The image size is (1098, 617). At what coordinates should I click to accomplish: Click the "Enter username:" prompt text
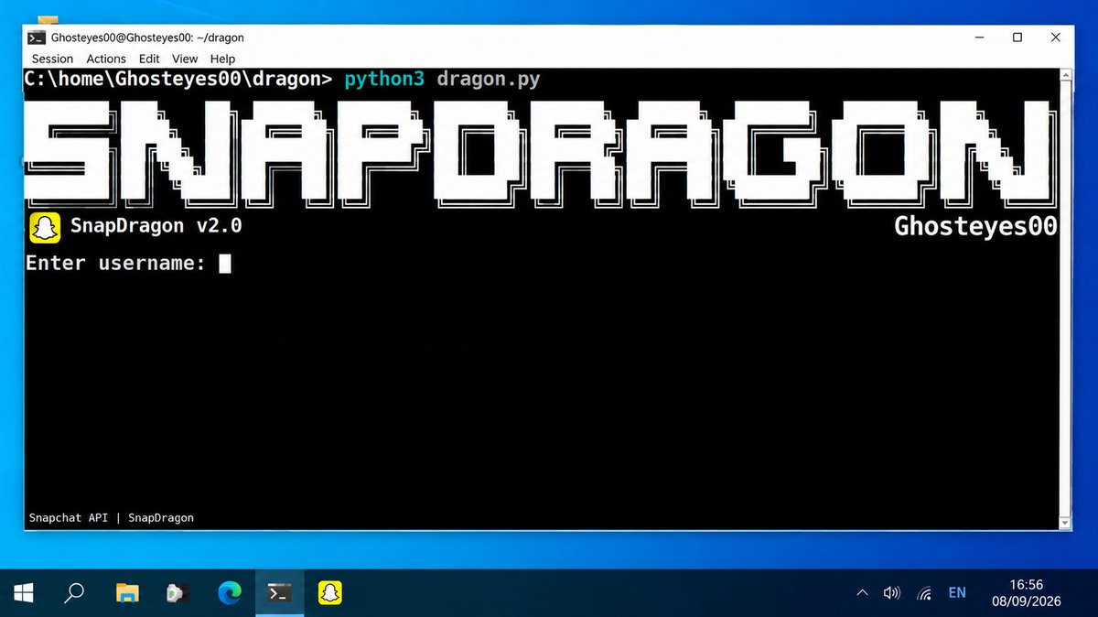point(115,264)
